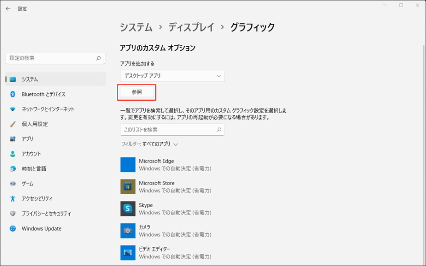This screenshot has width=426, height=266.
Task: Maximize the settings window
Action: pos(401,5)
